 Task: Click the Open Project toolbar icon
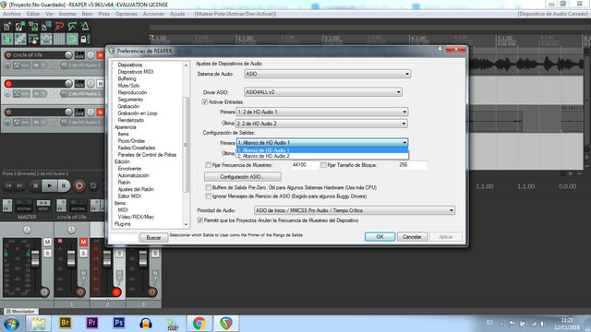click(20, 26)
